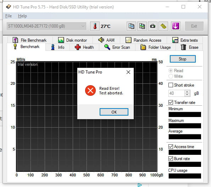Image resolution: width=211 pixels, height=187 pixels.
Task: Decrease short stroke size with down arrow
Action: coord(187,95)
